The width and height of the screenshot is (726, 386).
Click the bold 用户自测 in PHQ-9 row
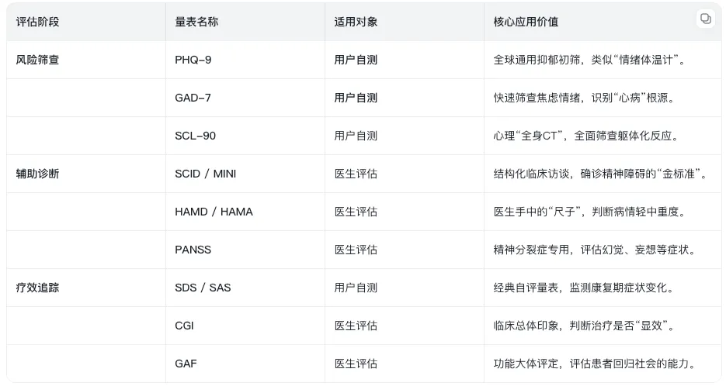[x=356, y=60]
